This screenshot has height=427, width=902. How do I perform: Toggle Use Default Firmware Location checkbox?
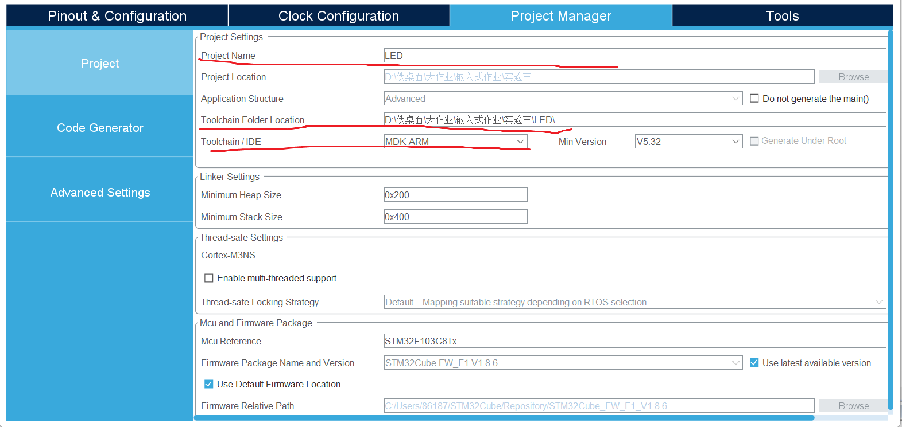pos(209,384)
